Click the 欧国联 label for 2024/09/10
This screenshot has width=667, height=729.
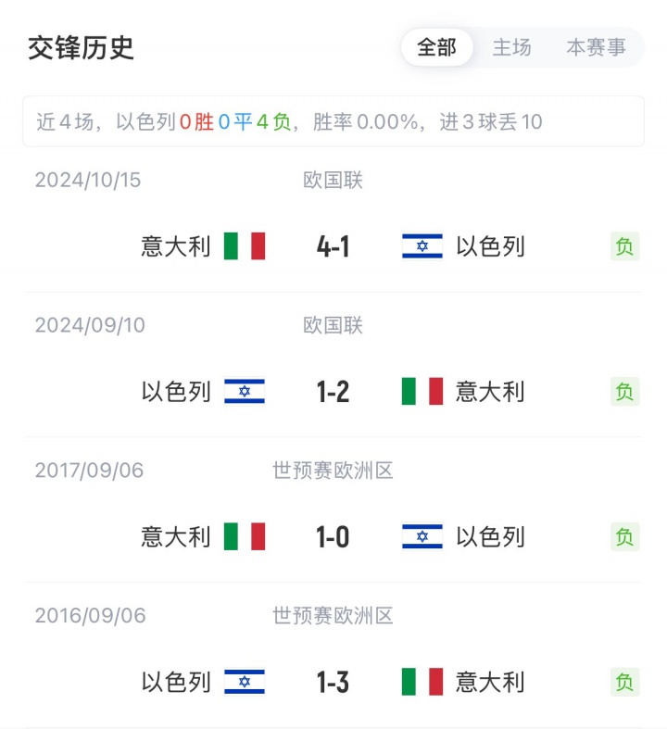click(333, 325)
